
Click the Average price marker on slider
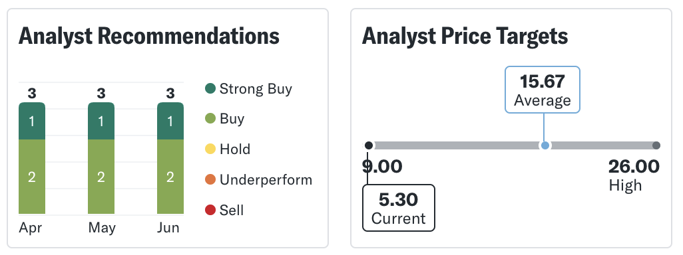point(545,145)
